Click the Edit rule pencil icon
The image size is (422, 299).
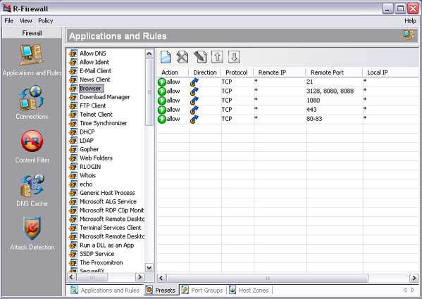point(200,57)
